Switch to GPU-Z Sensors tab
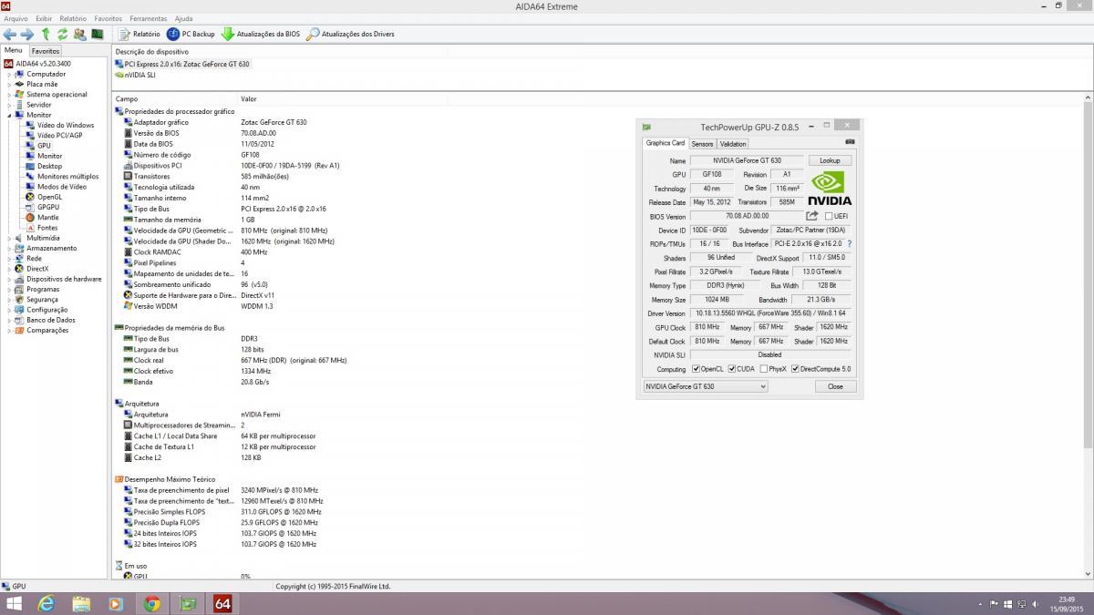This screenshot has width=1094, height=615. (x=702, y=144)
